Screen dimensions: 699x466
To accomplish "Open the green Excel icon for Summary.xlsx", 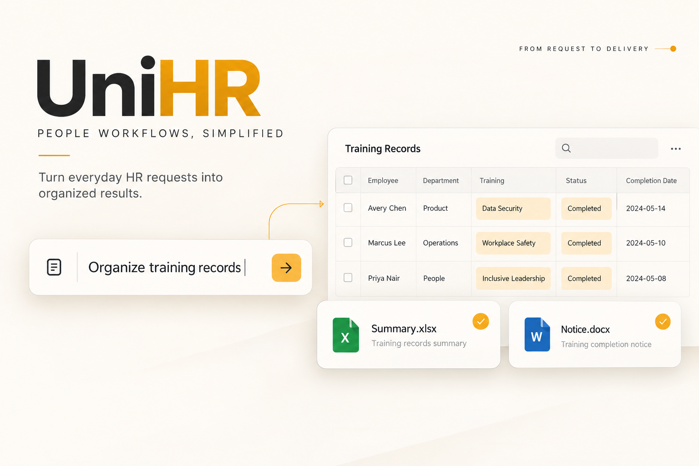I will (346, 335).
